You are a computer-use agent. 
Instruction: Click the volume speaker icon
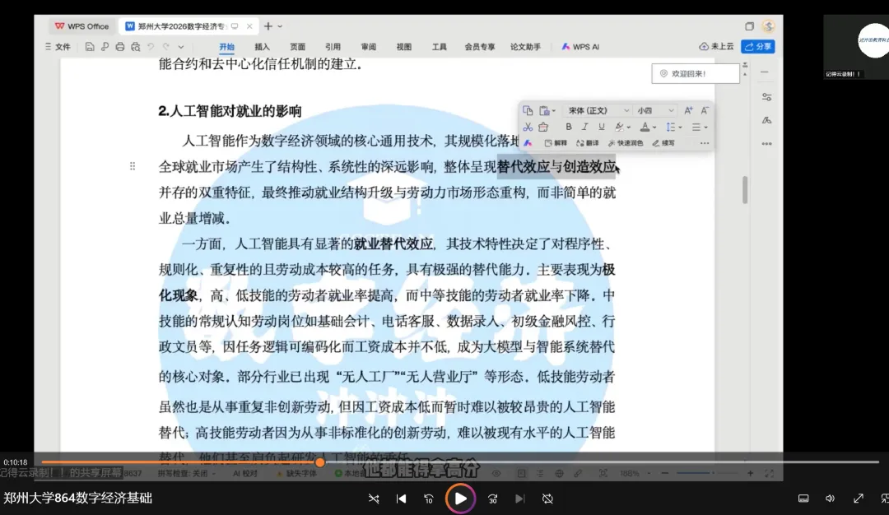[830, 499]
